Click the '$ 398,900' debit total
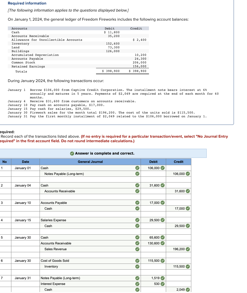Screen dimensions: 247x293 pos(111,71)
